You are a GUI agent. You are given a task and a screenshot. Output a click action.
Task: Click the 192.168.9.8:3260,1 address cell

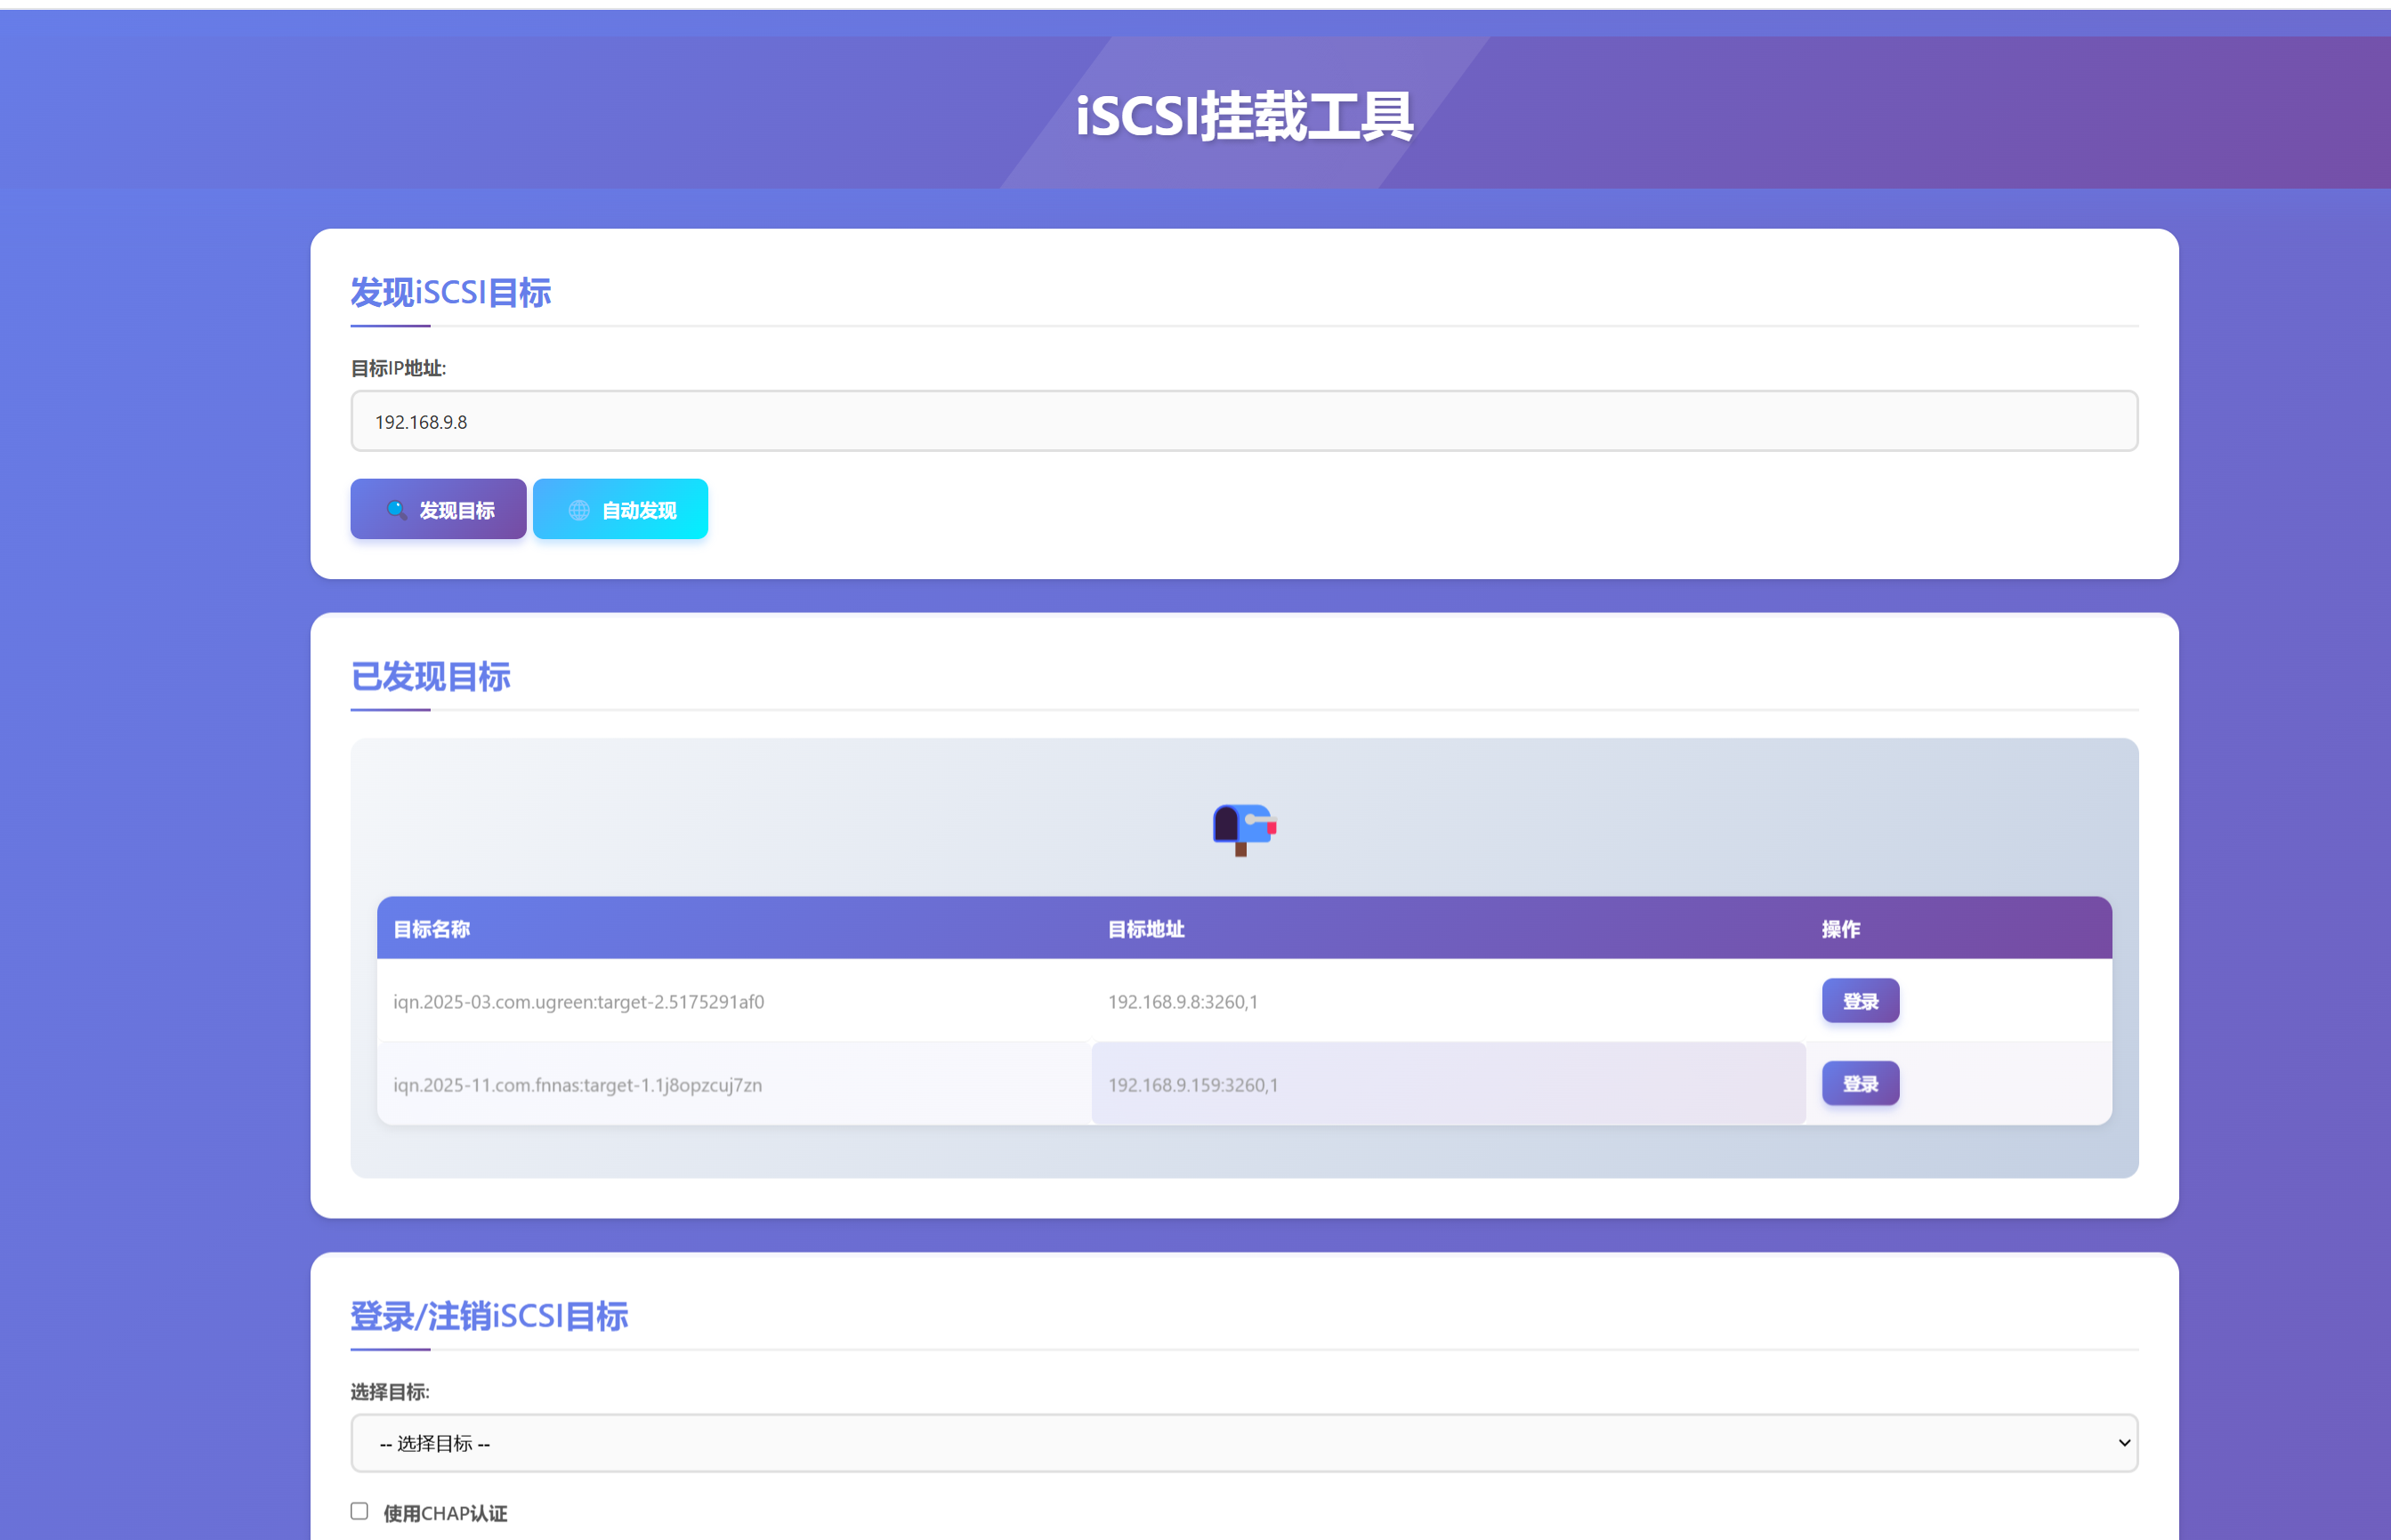click(1182, 1002)
